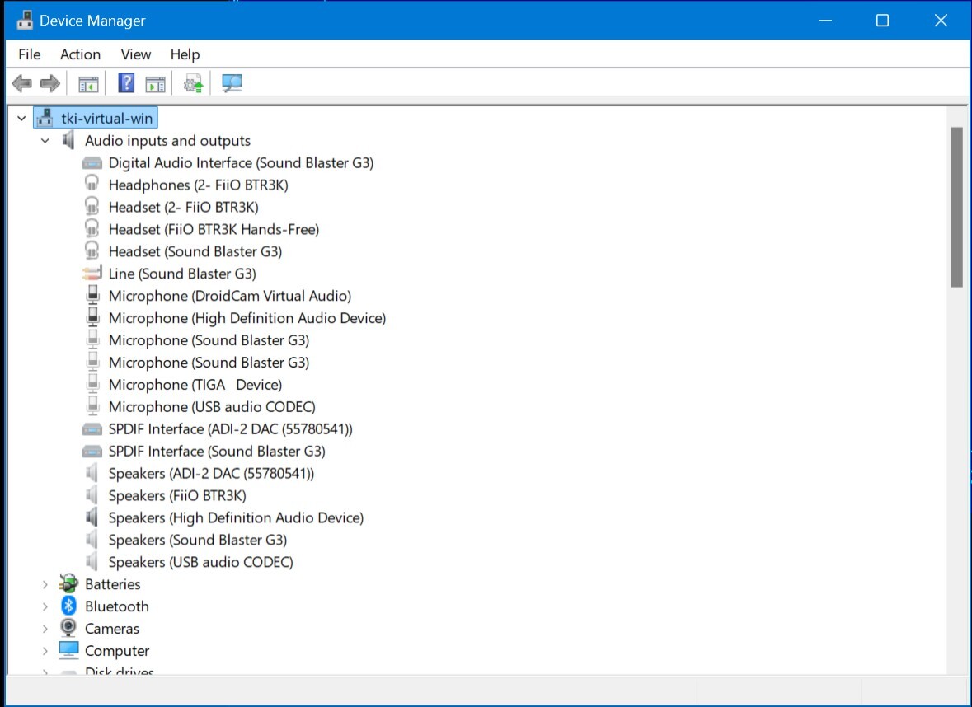The image size is (972, 707).
Task: Click headset icon for Headset (Sound Blaster G3)
Action: [x=92, y=250]
